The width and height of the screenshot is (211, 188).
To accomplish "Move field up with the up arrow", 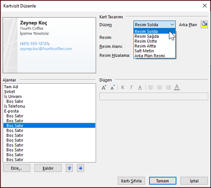I will tap(69, 168).
